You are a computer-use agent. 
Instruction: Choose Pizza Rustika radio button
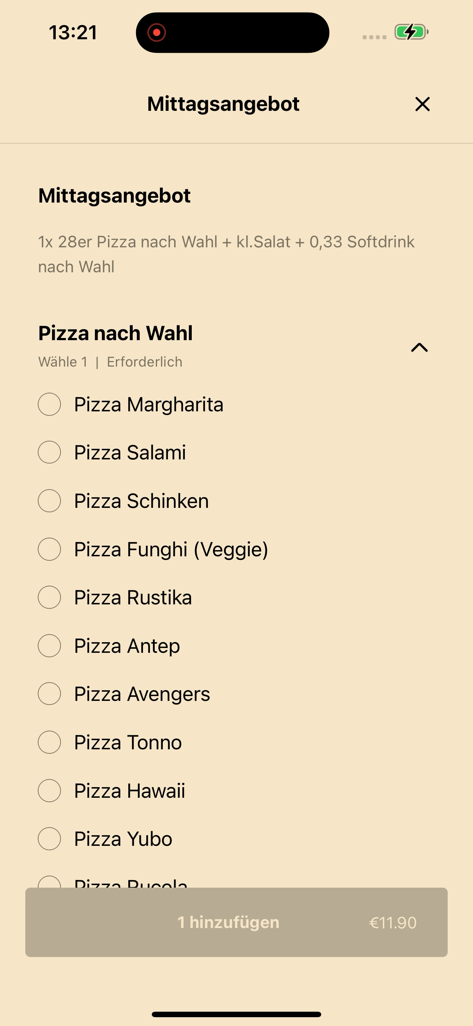[x=49, y=597]
